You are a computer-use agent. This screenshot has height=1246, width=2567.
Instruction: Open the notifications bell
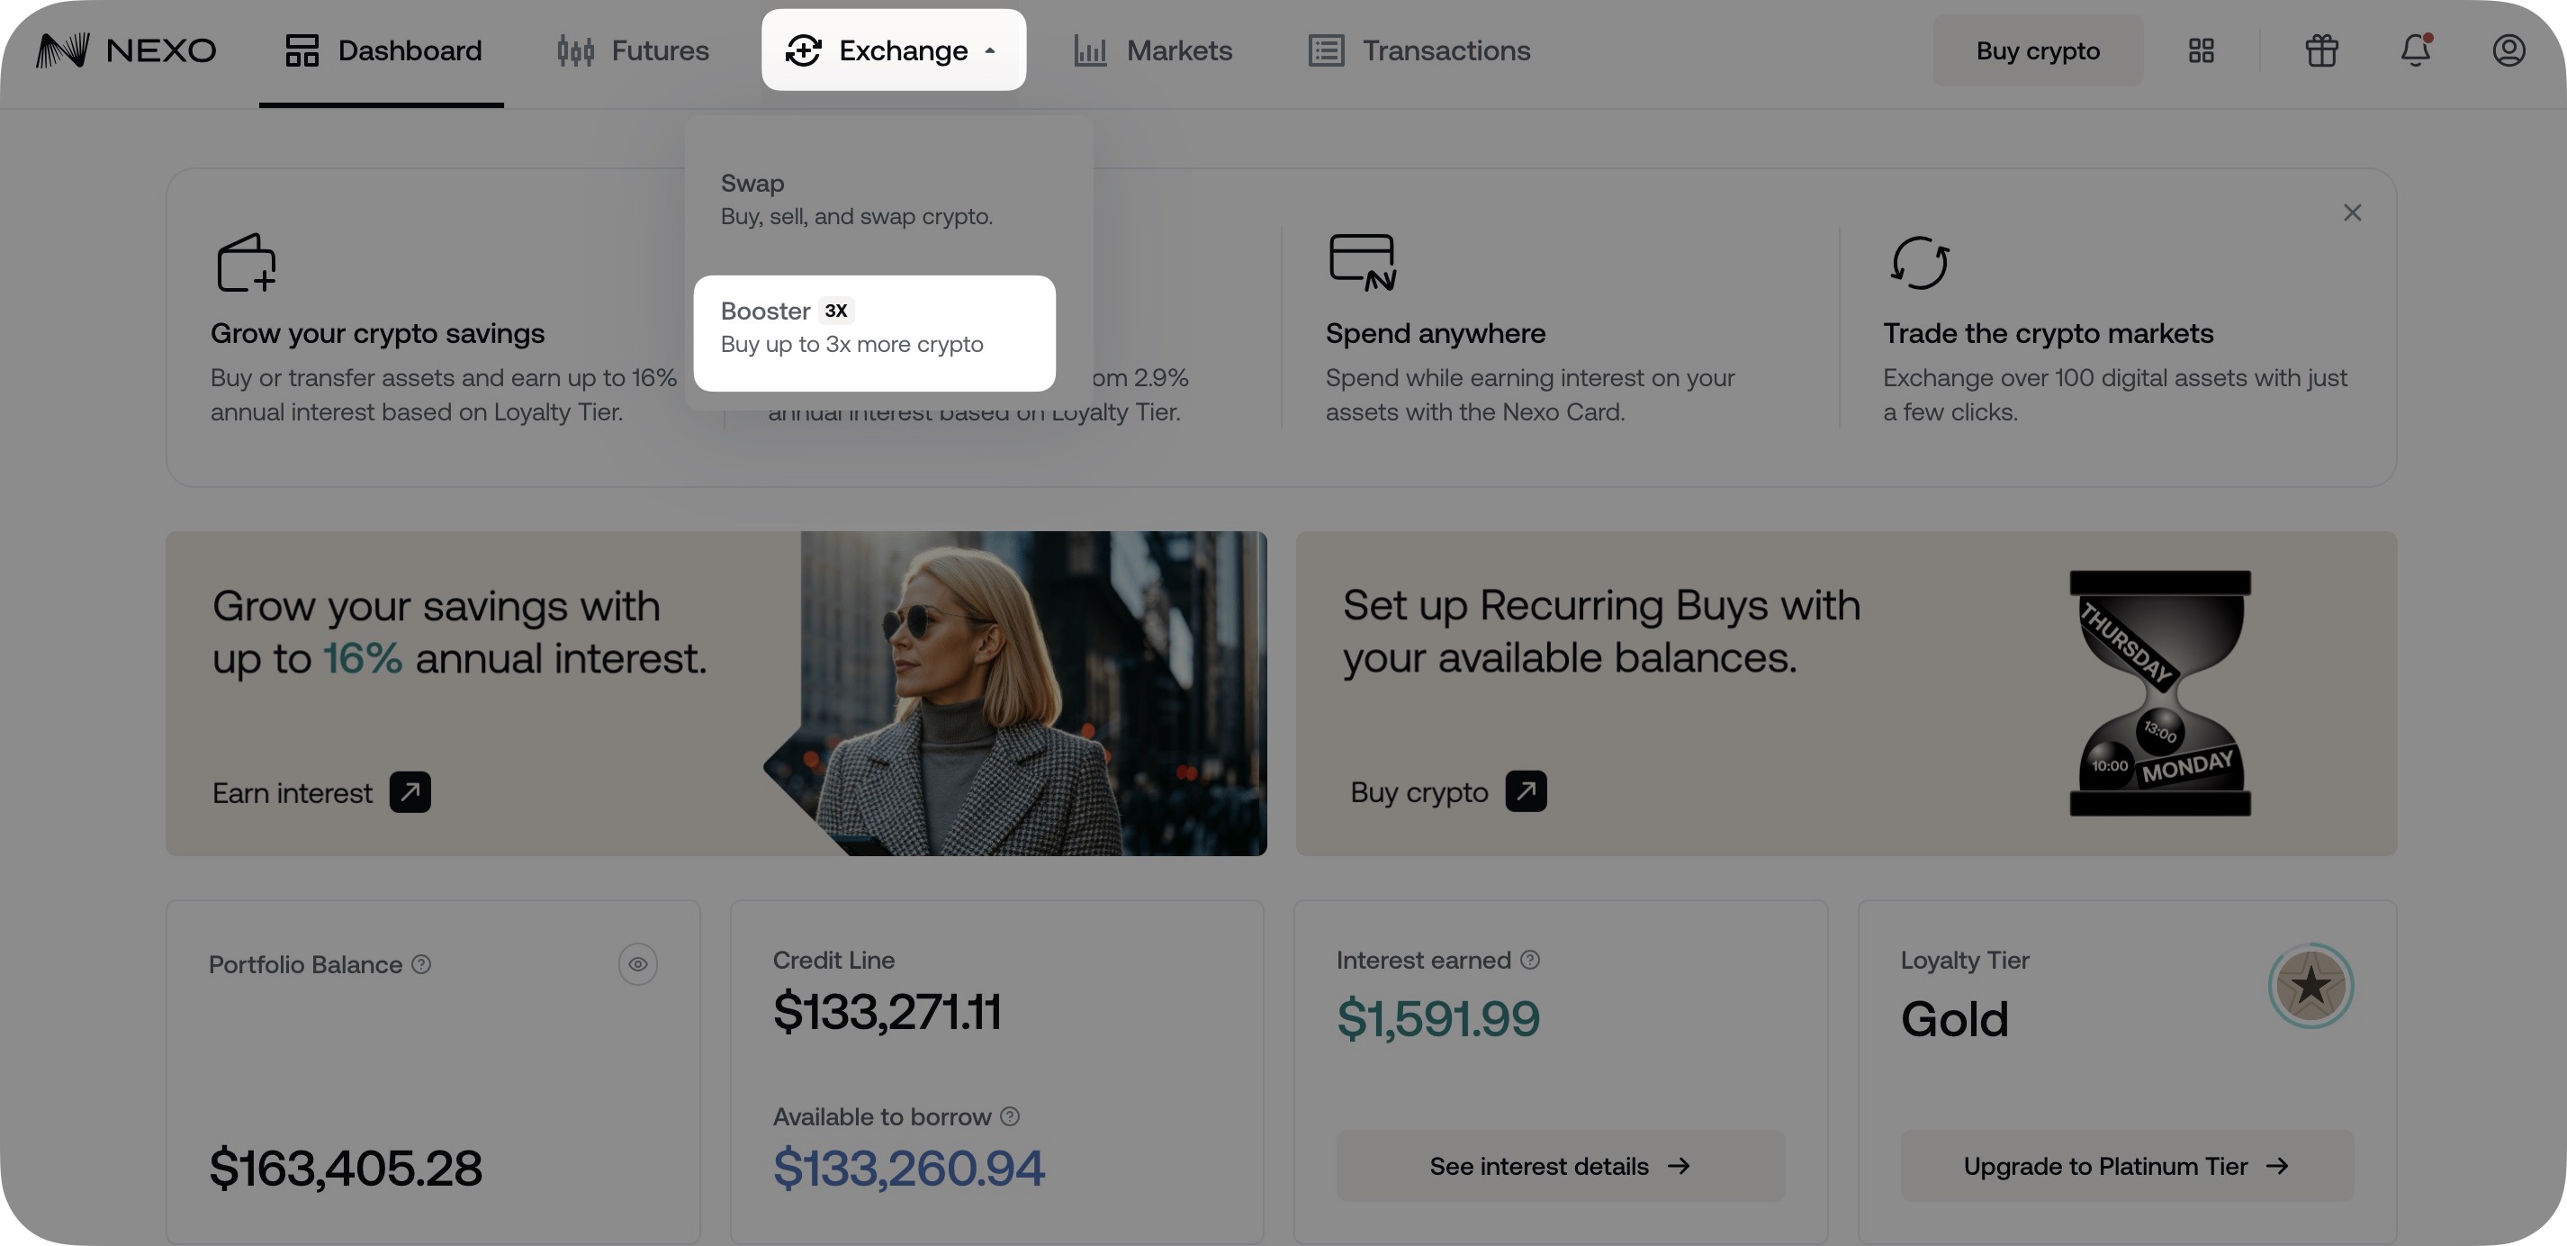click(x=2415, y=50)
